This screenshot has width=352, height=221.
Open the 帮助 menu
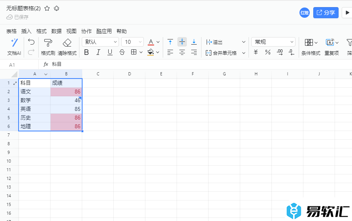122,31
